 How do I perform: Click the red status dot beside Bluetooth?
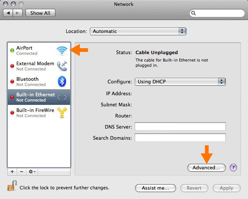[x=12, y=82]
